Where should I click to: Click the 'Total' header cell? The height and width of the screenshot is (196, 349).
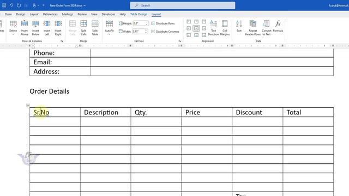(308, 112)
